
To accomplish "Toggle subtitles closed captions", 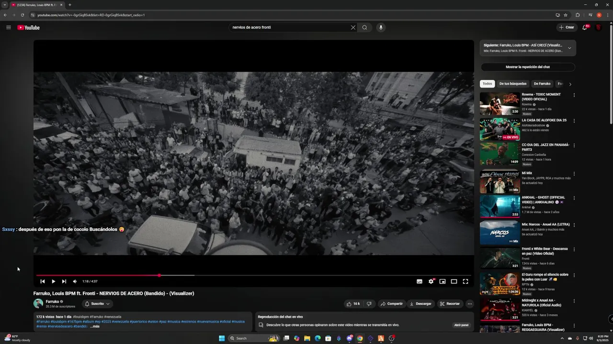I will 420,281.
